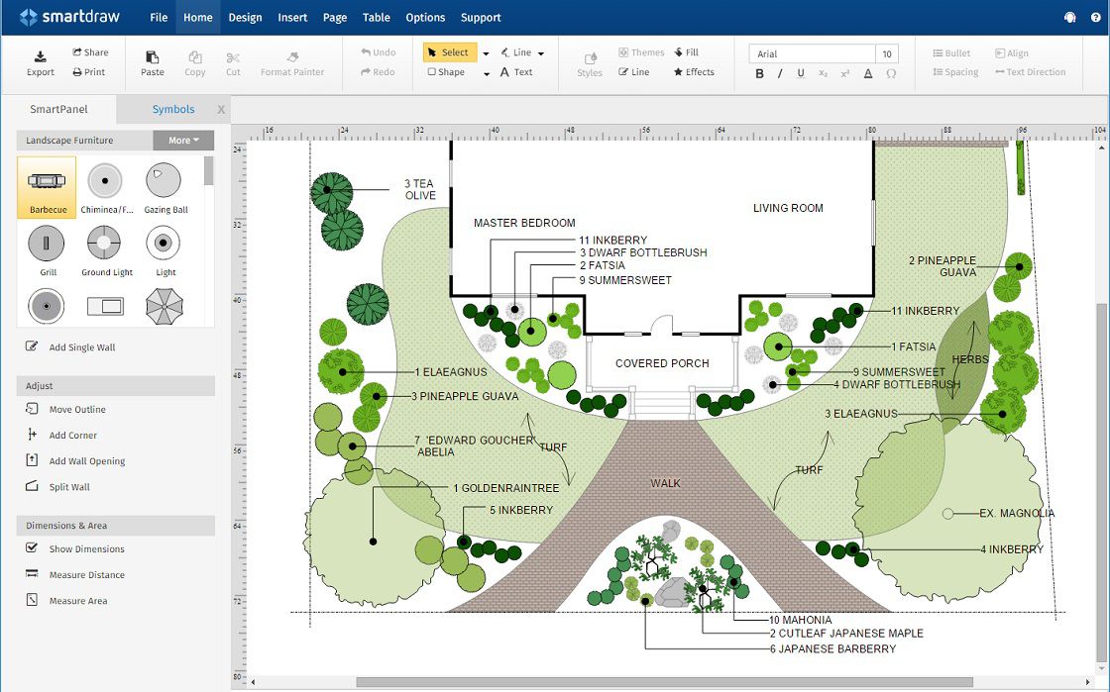
Task: Toggle the Show Dimensions checkbox
Action: [32, 549]
